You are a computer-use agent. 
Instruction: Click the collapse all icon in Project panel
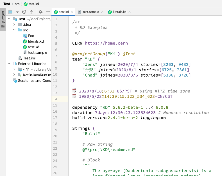point(31,12)
